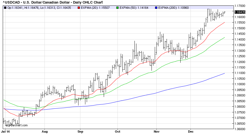Viewport: 247px width, 140px height.
Task: Click the chart title ^USDCAD U.S. Dollar/Canadian Dollar
Action: point(53,2)
